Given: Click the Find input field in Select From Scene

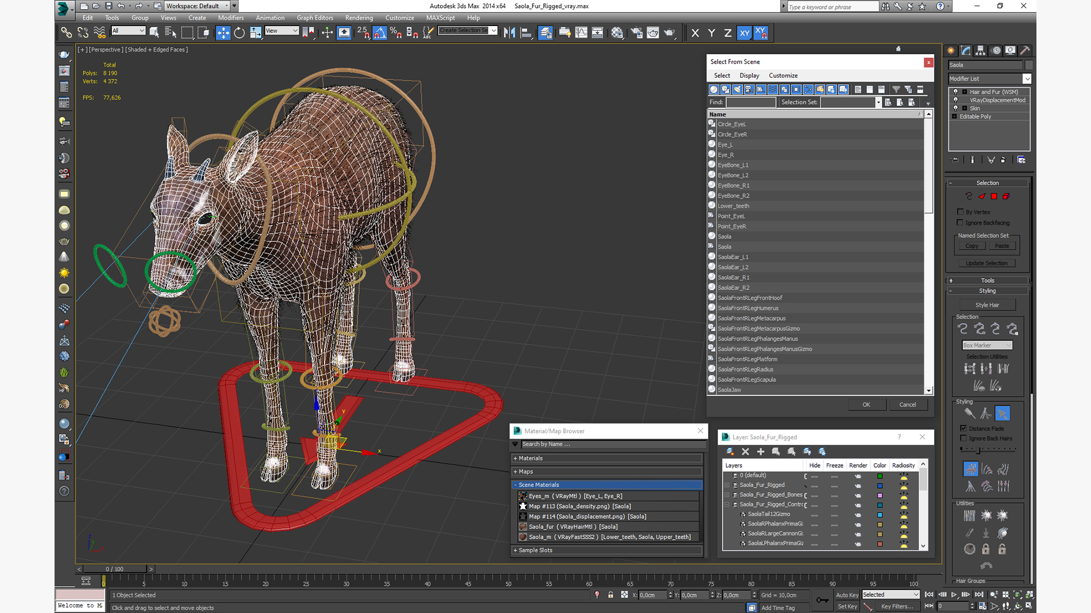Looking at the screenshot, I should (749, 102).
